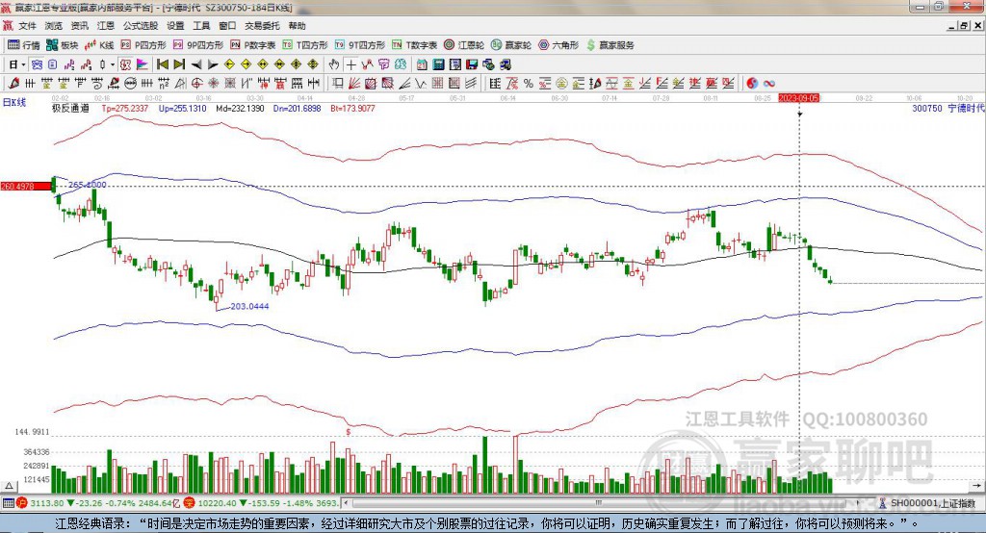Click the 日K线 period label
The width and height of the screenshot is (986, 533).
click(x=14, y=101)
